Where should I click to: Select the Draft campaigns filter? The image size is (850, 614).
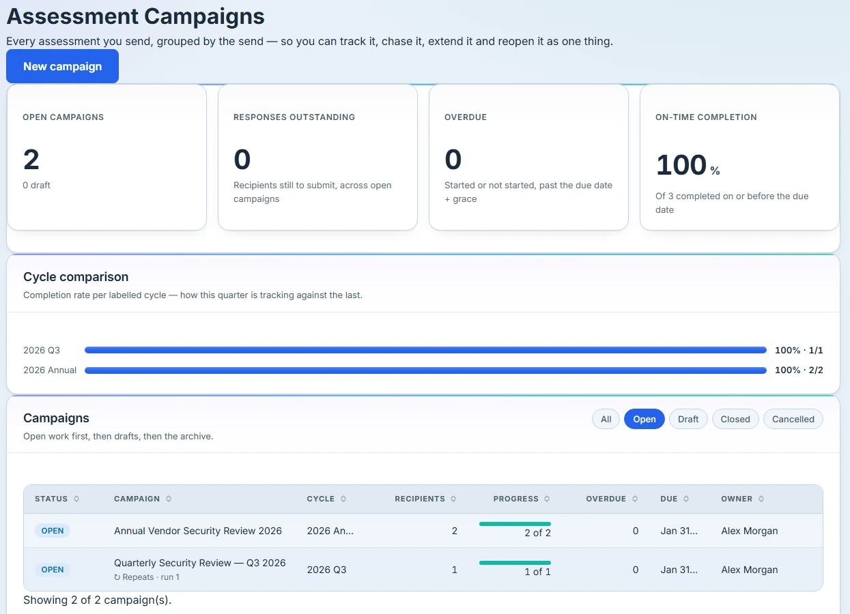coord(688,419)
